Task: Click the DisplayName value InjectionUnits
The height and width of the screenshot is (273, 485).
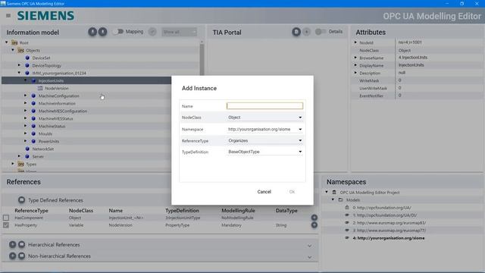Action: point(411,65)
